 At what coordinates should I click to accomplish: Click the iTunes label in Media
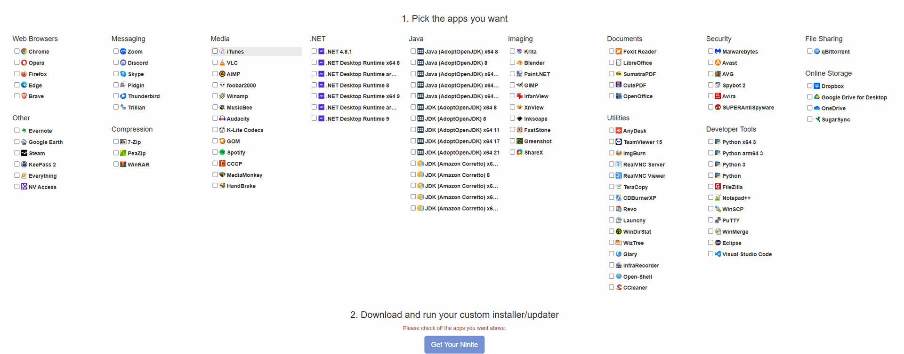coord(235,52)
